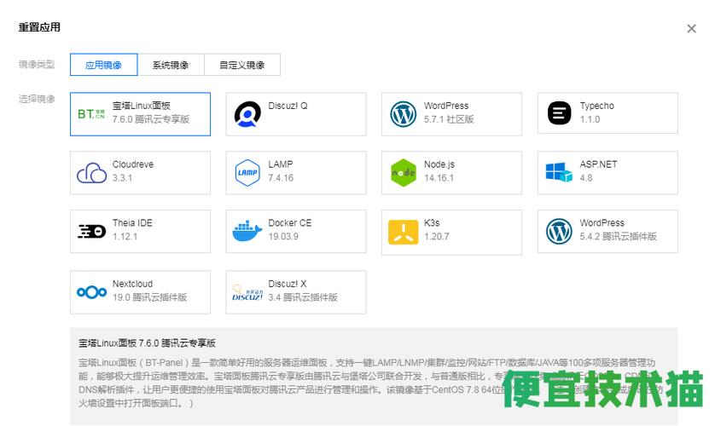
Task: Click the Docker CE 19.03.9 version text
Action: pos(283,237)
